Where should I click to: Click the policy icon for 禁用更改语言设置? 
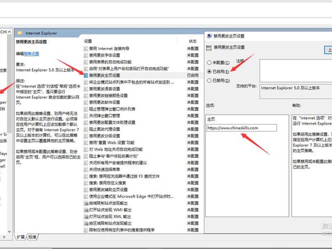(86, 89)
